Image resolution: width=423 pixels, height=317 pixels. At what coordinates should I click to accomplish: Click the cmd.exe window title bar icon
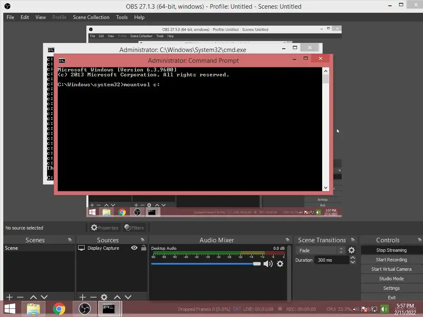pos(51,50)
